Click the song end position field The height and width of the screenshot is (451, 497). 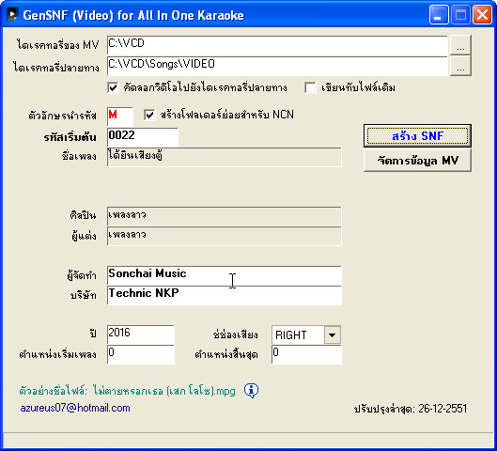point(306,354)
